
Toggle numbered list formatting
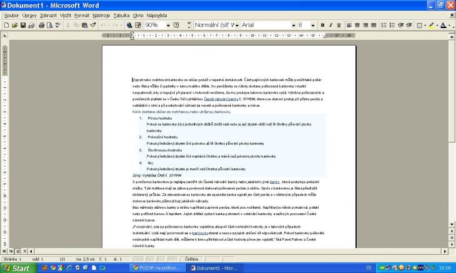[x=384, y=25]
